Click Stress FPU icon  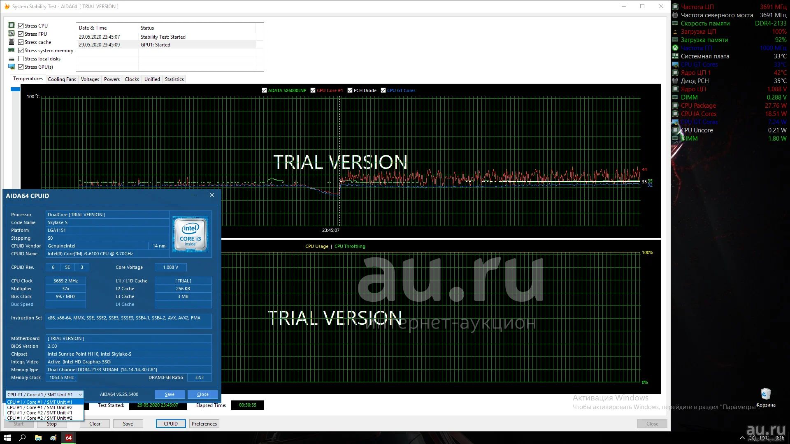[12, 34]
